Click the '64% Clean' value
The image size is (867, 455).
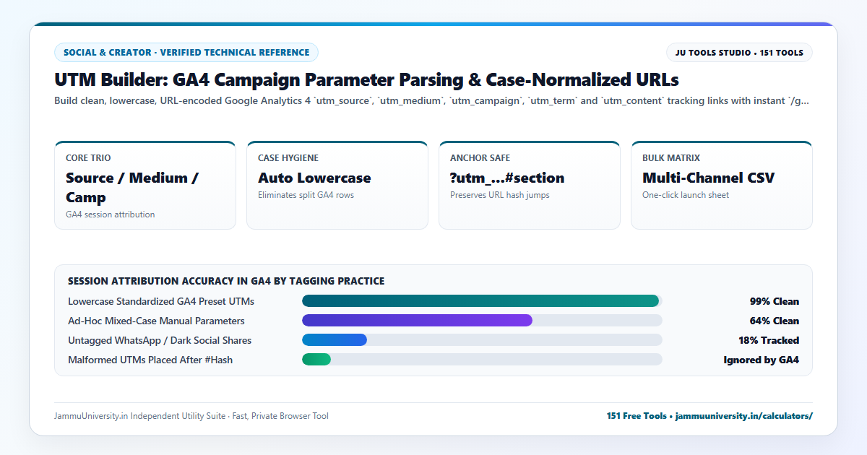coord(774,321)
